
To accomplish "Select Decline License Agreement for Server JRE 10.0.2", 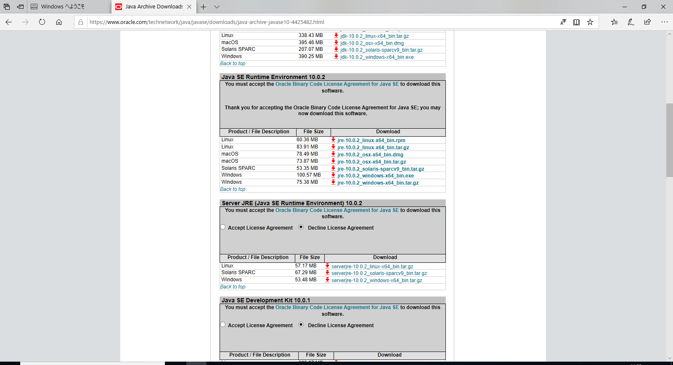I will tap(301, 227).
